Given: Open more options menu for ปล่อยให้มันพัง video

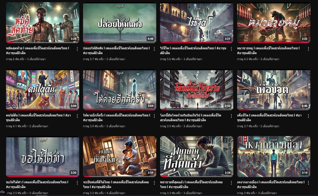Looking at the screenshot, I should [154, 49].
